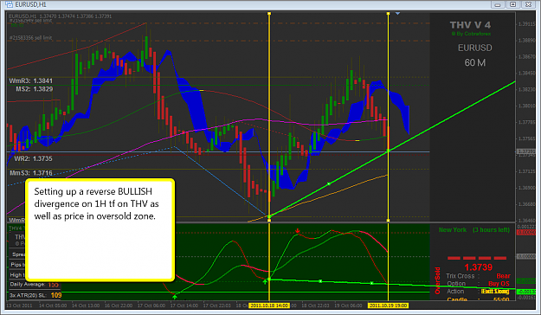Click the WR2: 1.3735 level label
Viewport: 541px width, 315px height.
click(33, 158)
